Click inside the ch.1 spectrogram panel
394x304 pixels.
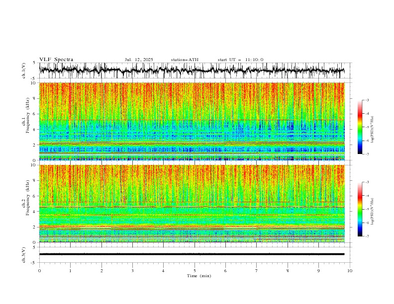pos(192,121)
